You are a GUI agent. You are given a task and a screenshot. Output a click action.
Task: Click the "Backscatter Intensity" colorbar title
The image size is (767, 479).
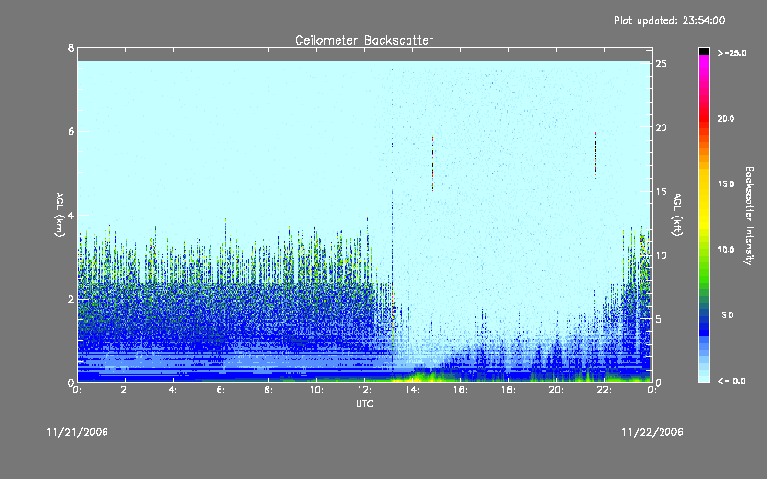point(749,216)
